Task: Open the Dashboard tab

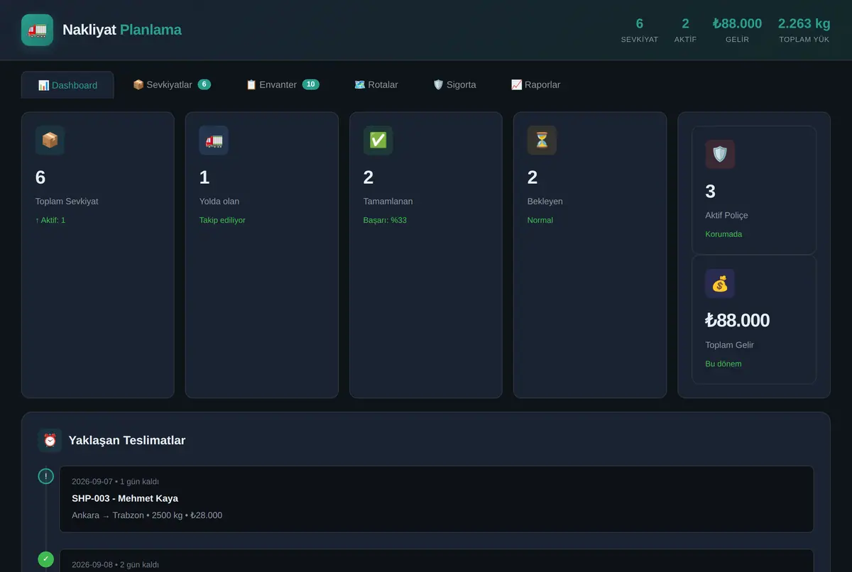Action: [67, 85]
